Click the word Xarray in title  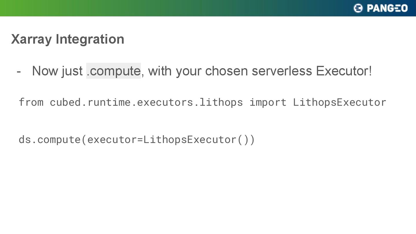[31, 39]
